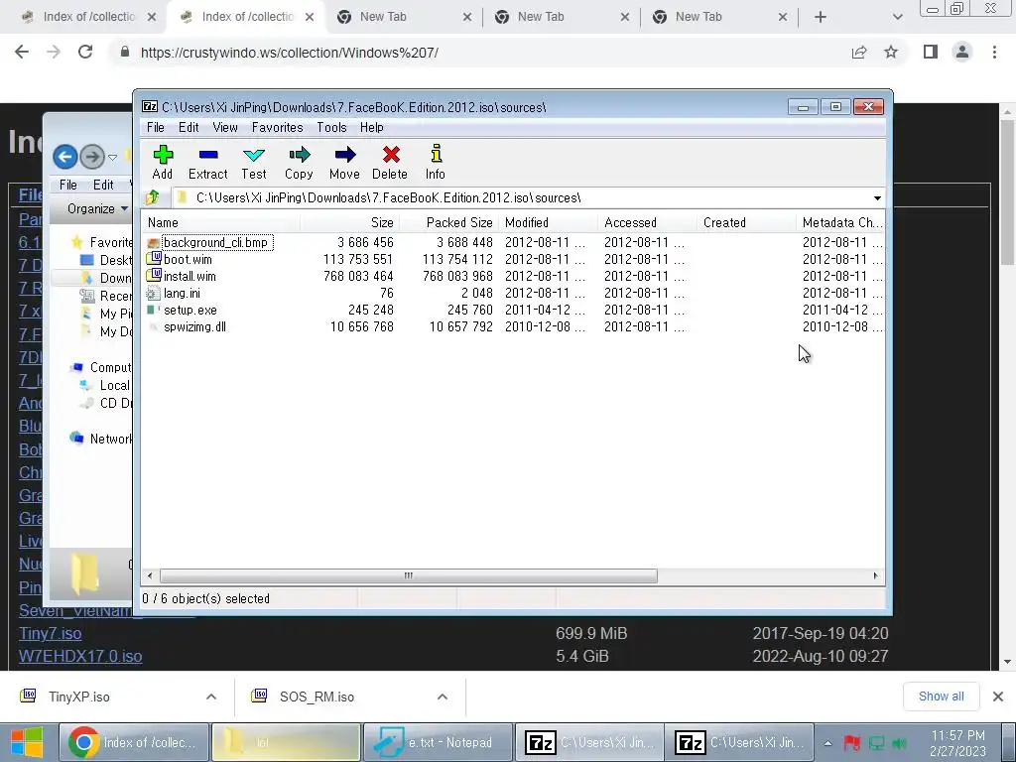Open the Tools menu
The width and height of the screenshot is (1016, 762).
pyautogui.click(x=331, y=127)
